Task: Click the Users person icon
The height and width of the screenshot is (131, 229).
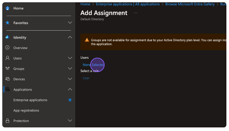Action: [7, 58]
